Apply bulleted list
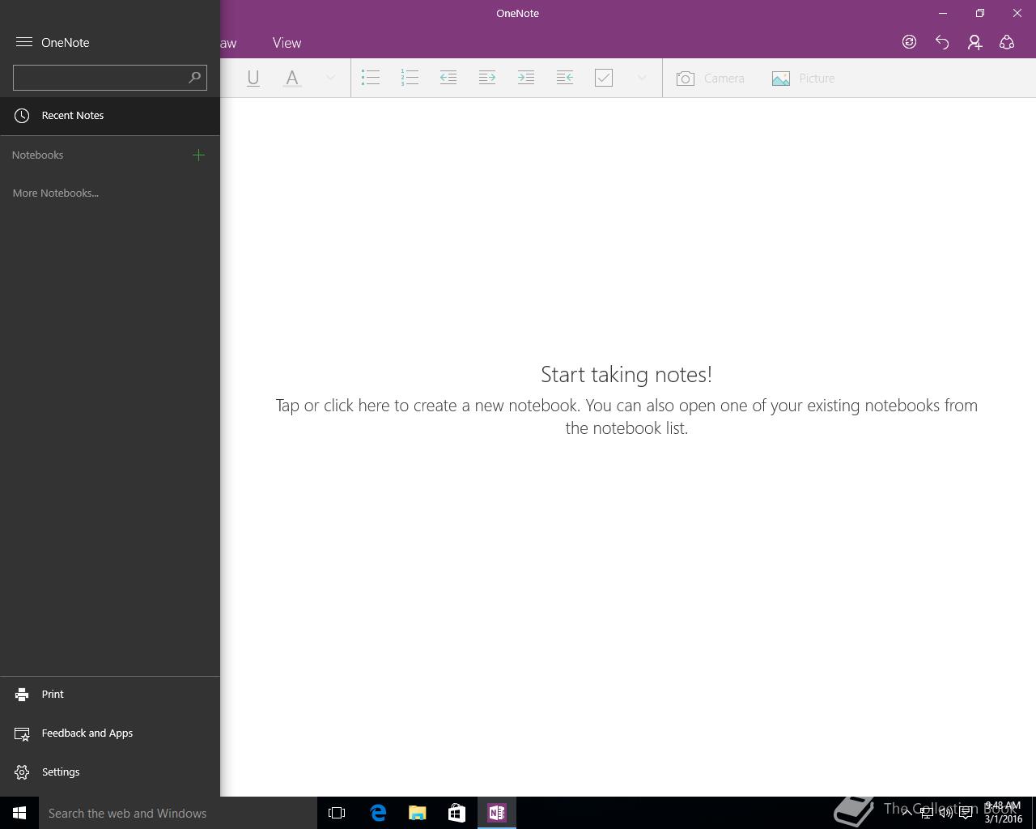 pos(371,78)
